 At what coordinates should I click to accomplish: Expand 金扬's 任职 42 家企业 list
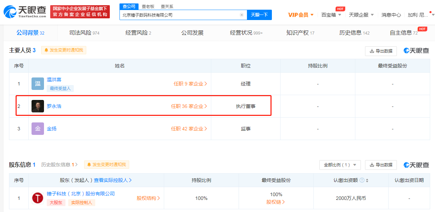[x=189, y=129]
